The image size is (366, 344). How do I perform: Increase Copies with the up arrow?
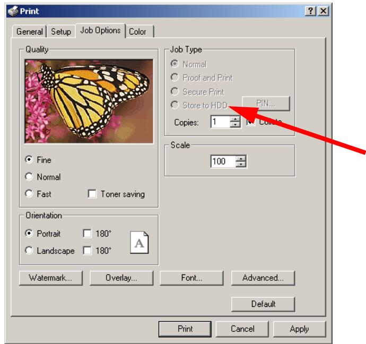point(235,119)
